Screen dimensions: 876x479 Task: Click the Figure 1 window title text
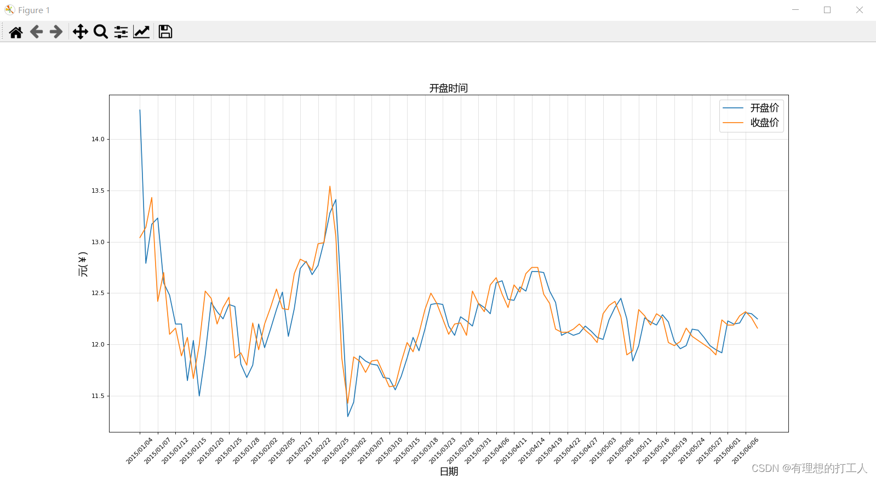tap(34, 10)
